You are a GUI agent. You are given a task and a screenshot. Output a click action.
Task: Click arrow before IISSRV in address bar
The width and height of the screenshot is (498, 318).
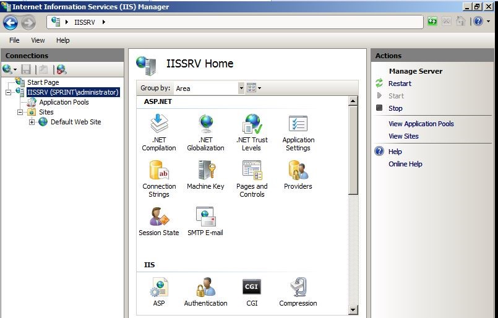pos(67,22)
